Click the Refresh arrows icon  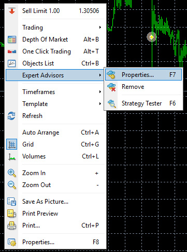click(x=11, y=116)
